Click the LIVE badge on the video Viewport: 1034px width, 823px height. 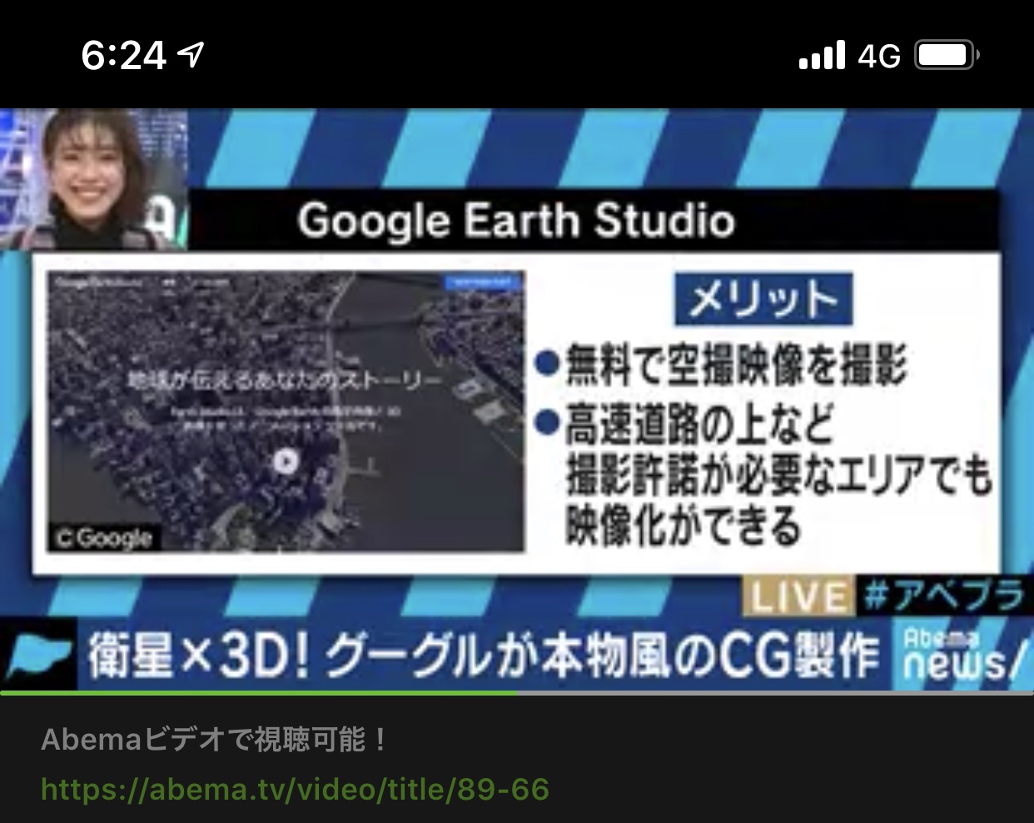coord(798,596)
